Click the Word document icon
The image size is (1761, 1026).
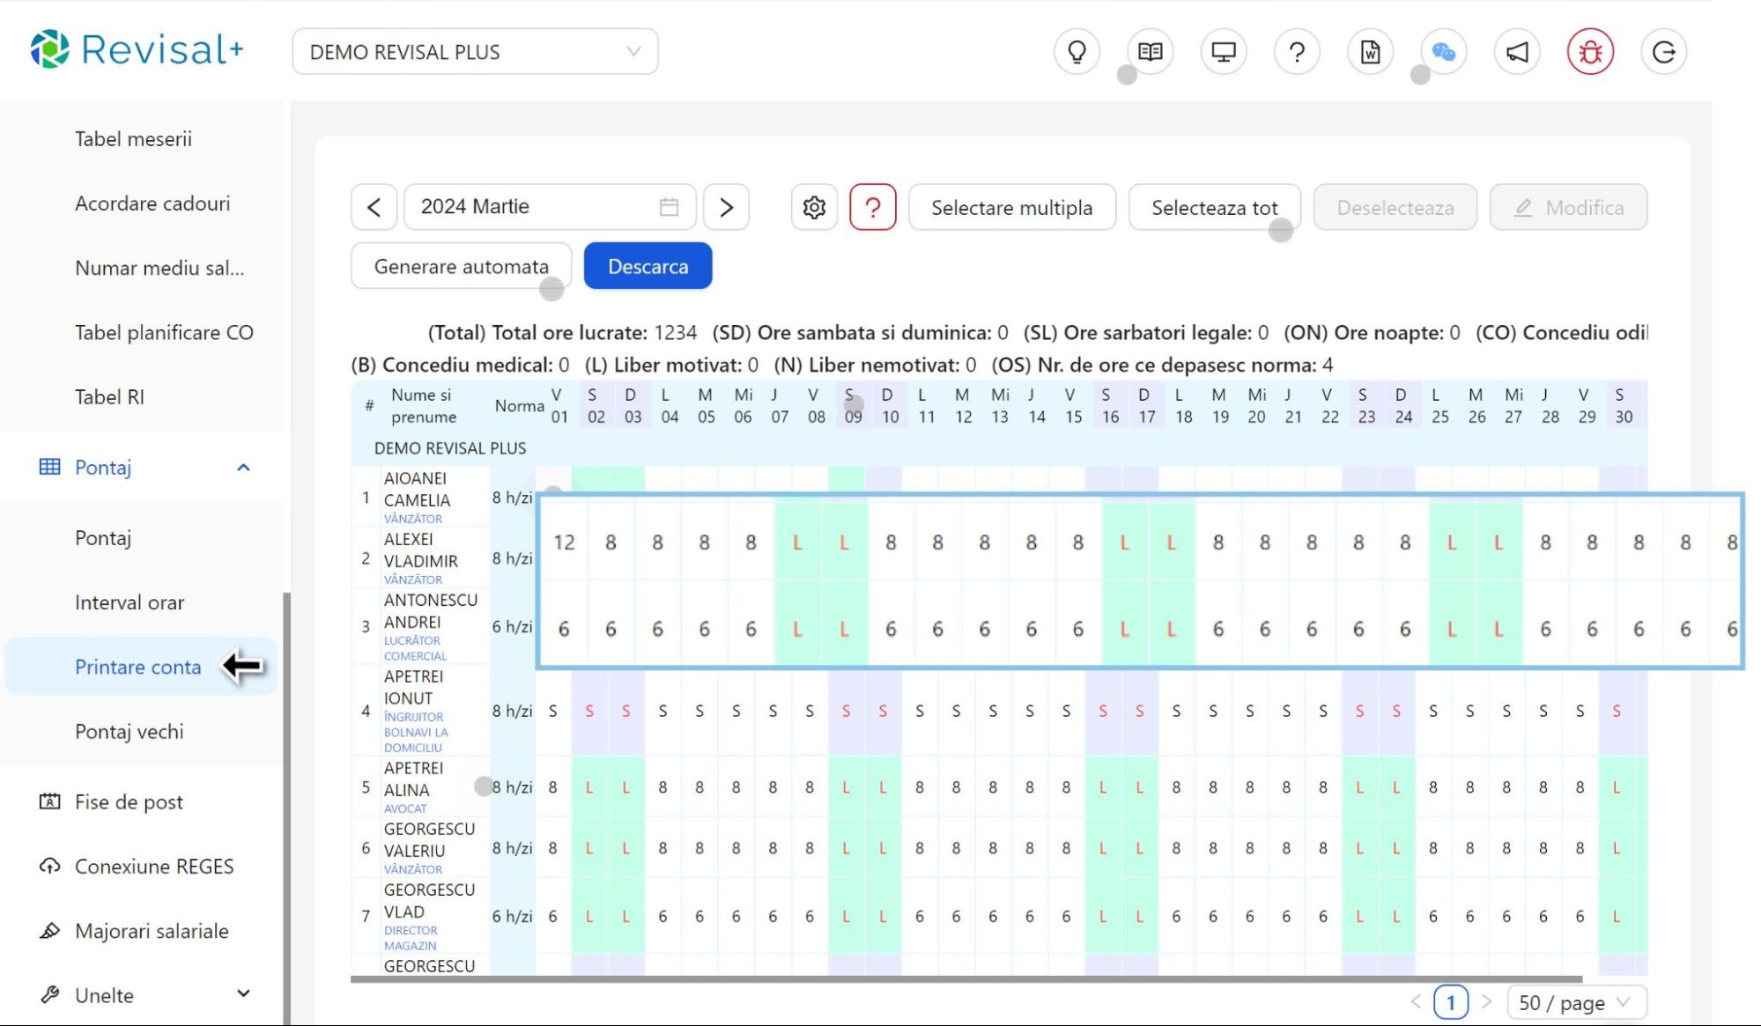[x=1370, y=52]
